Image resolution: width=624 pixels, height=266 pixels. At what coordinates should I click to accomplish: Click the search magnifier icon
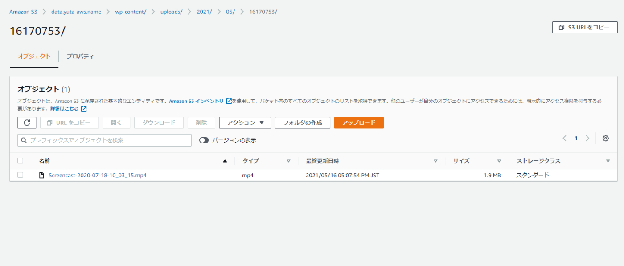click(x=24, y=140)
